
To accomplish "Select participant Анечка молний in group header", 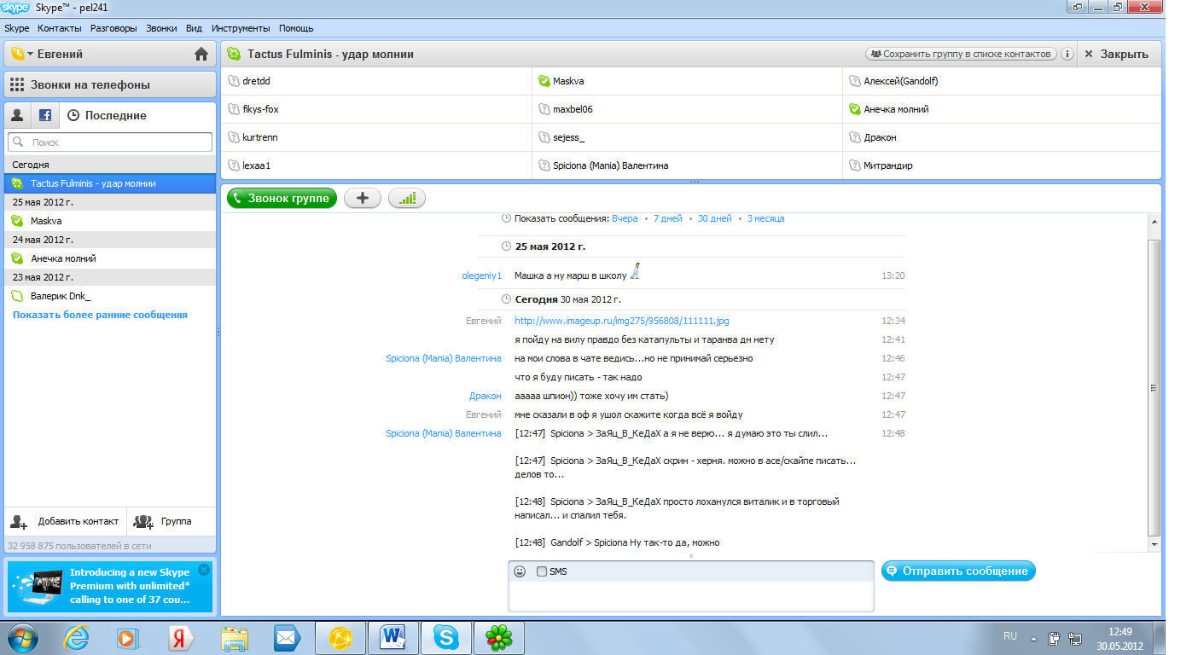I will coord(1002,109).
